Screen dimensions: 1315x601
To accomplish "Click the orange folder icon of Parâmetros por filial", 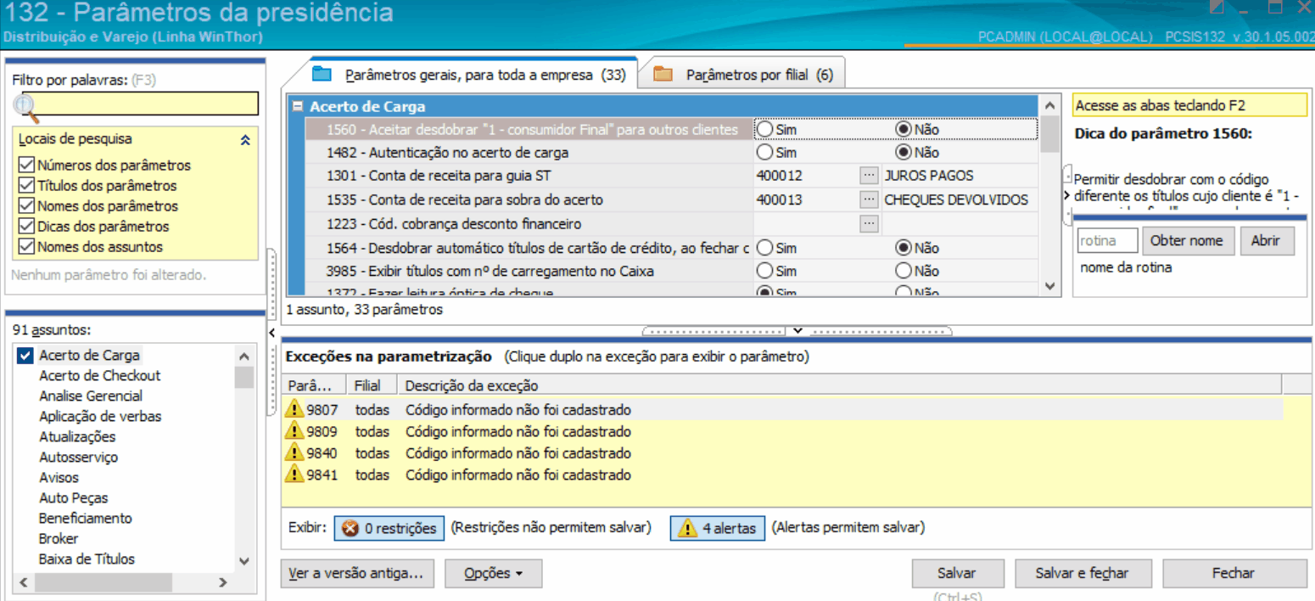I will pos(663,74).
